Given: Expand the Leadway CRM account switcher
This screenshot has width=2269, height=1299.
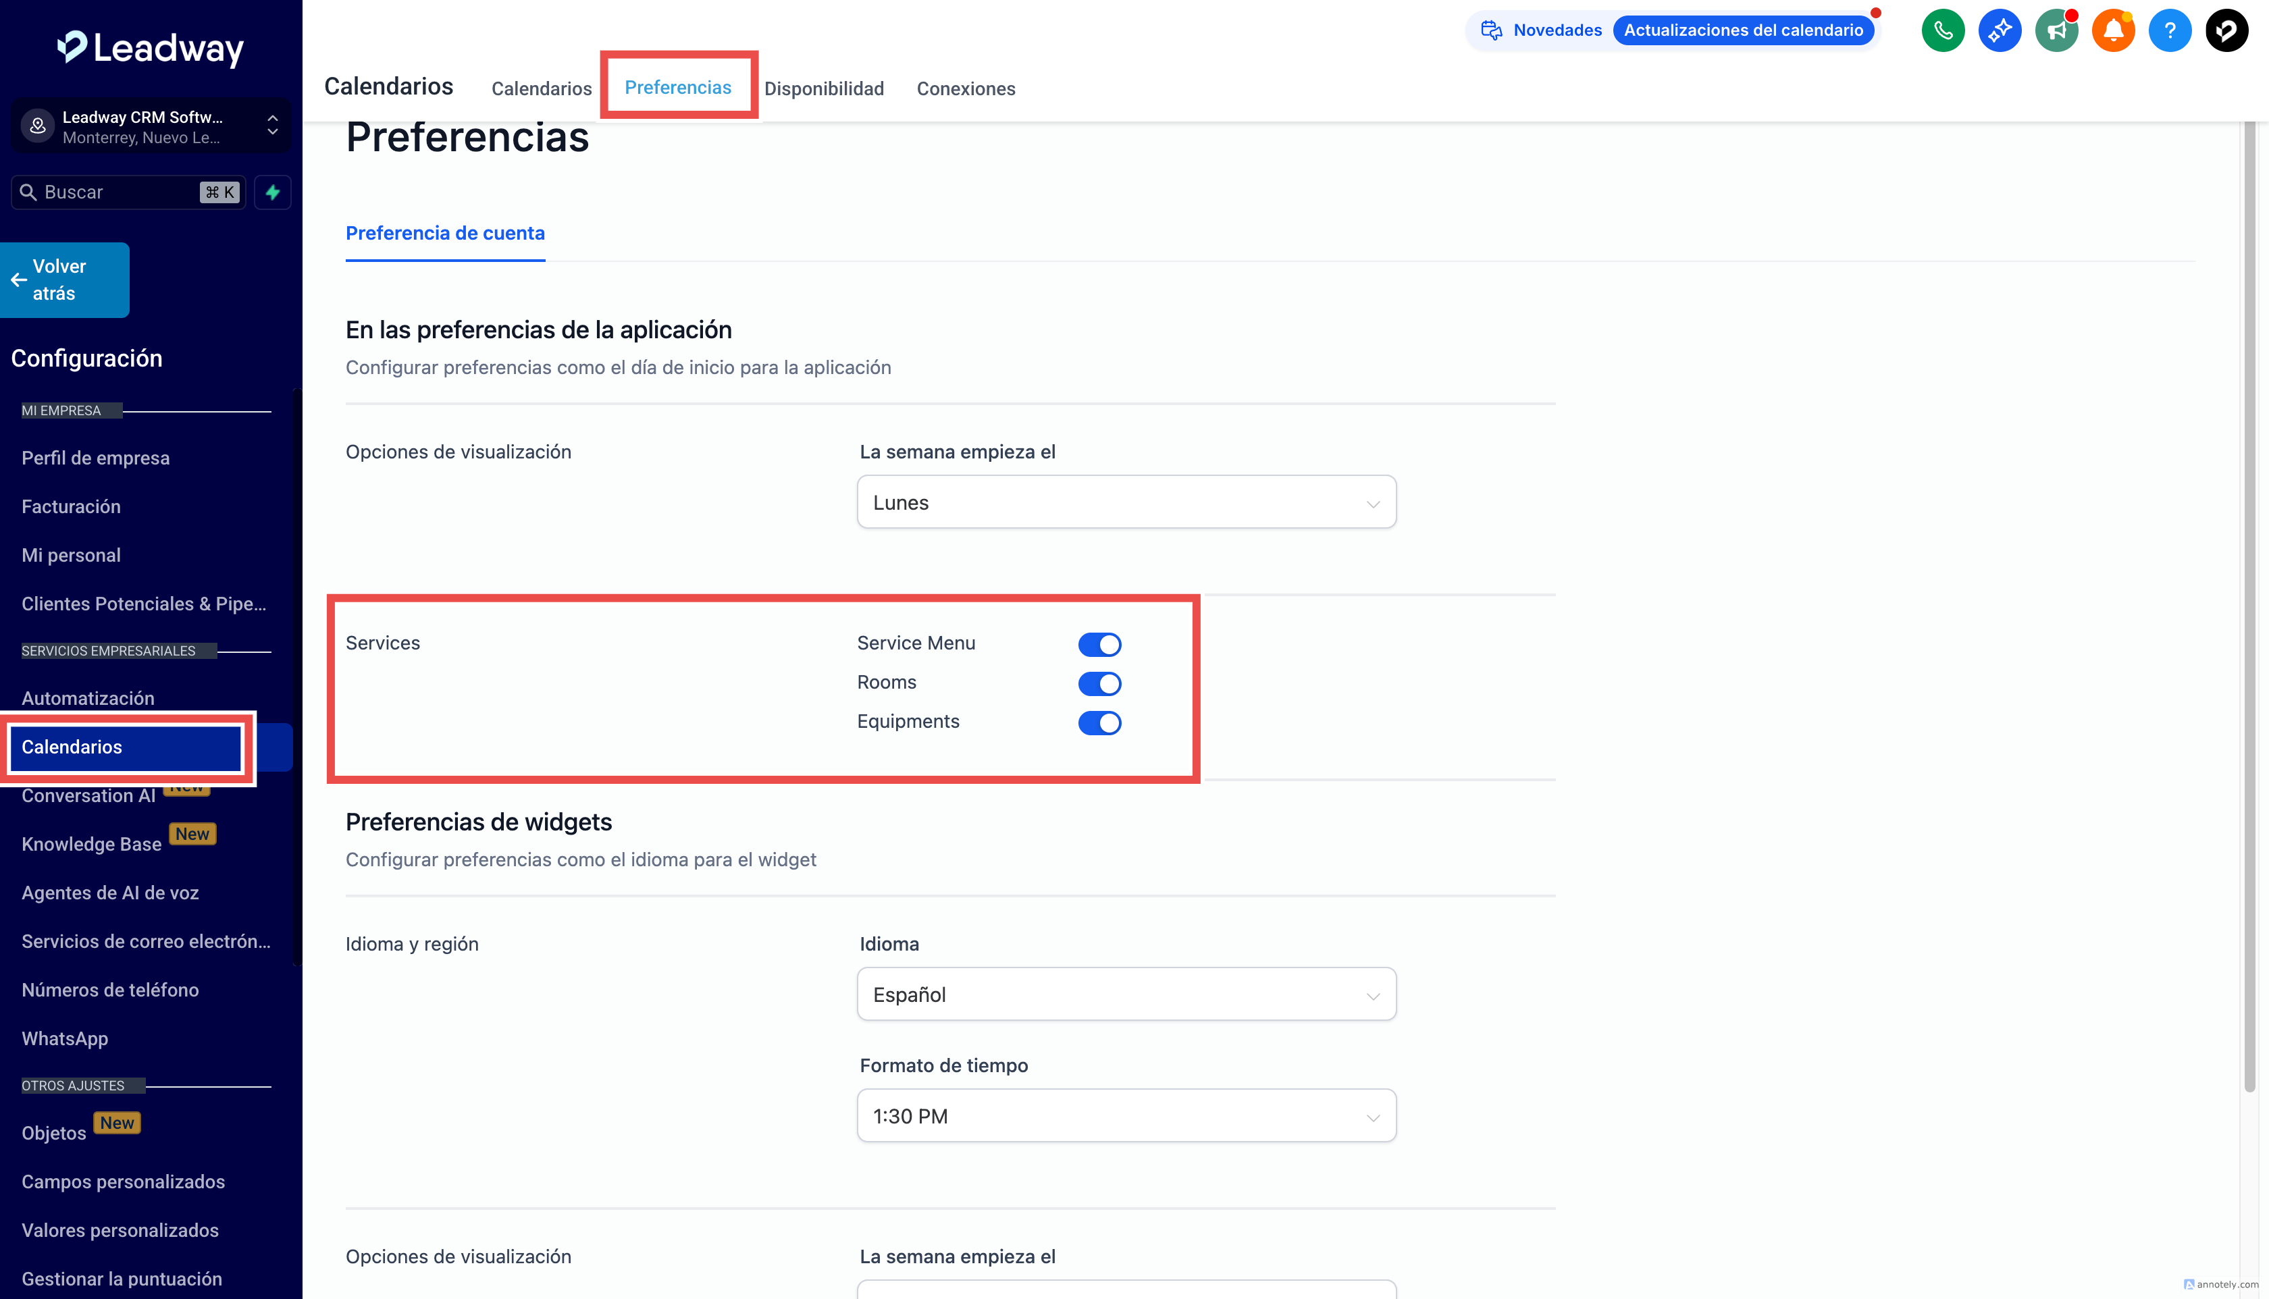Looking at the screenshot, I should 150,127.
